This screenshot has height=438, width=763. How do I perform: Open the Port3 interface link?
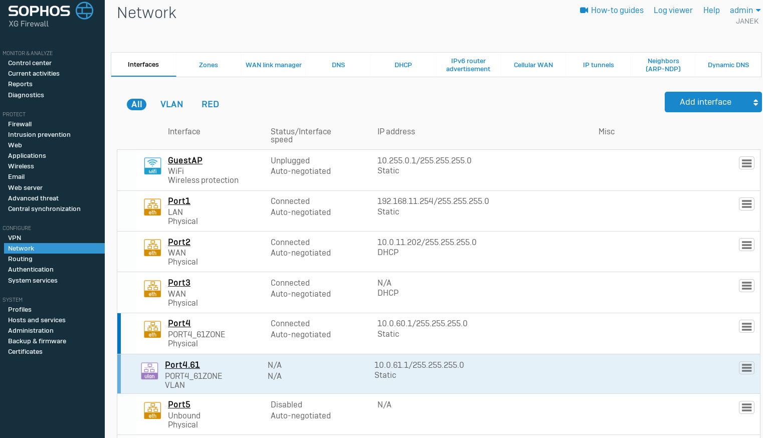tap(179, 283)
